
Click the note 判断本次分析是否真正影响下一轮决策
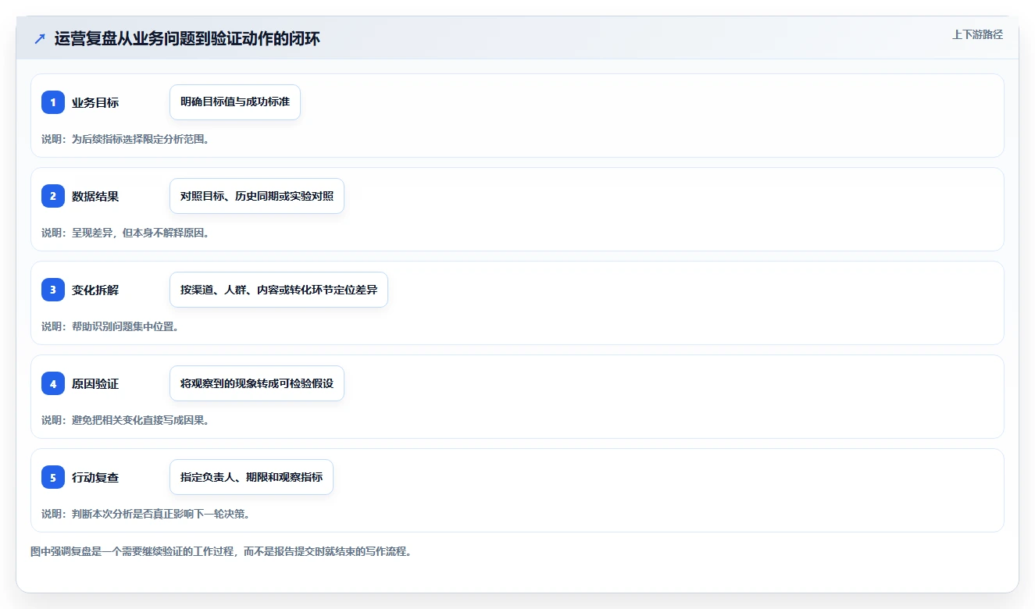(160, 514)
